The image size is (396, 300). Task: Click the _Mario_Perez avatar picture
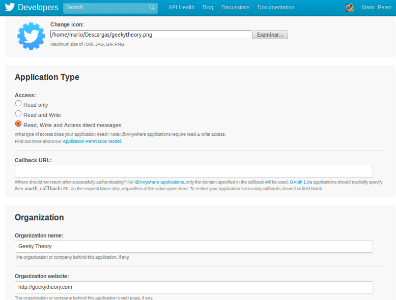(x=350, y=8)
